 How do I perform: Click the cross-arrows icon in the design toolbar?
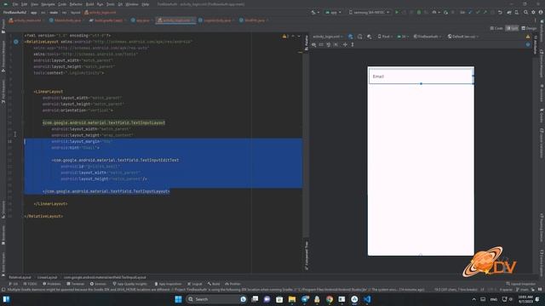coord(345,44)
